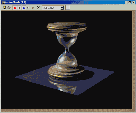Close the ActiveShade window

(133, 2)
